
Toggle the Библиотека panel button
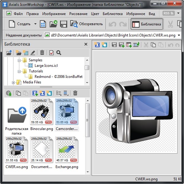(x=147, y=24)
